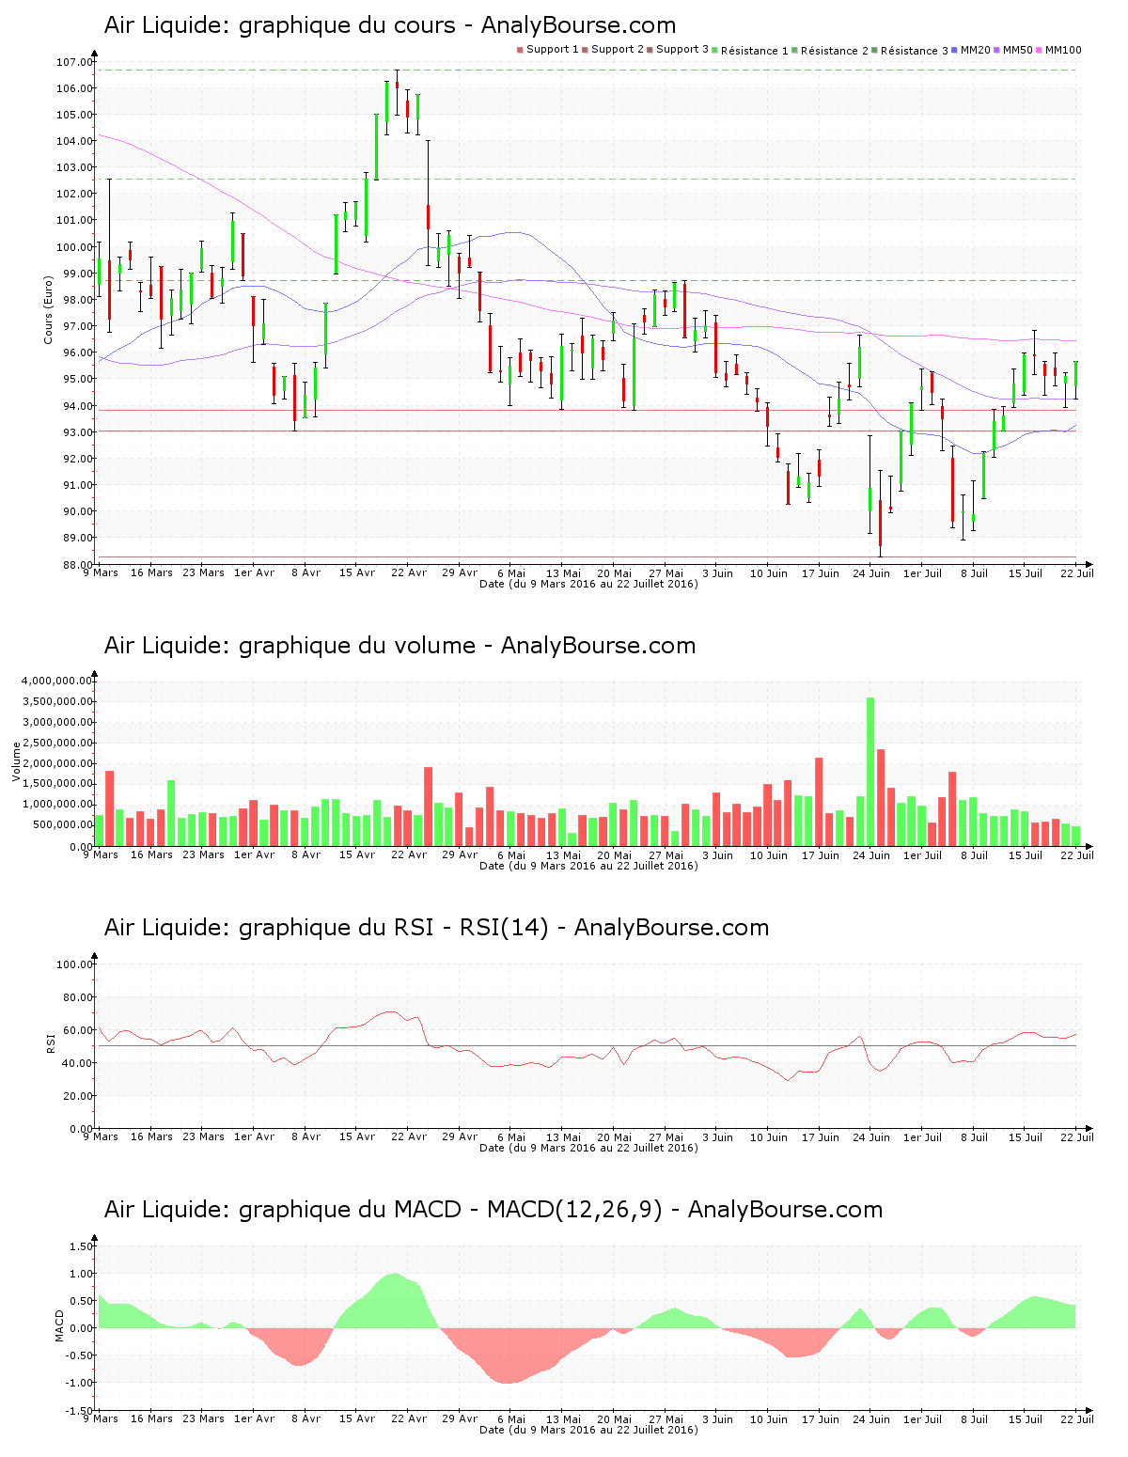Select the Résistance 1 legend entry

coord(750,51)
